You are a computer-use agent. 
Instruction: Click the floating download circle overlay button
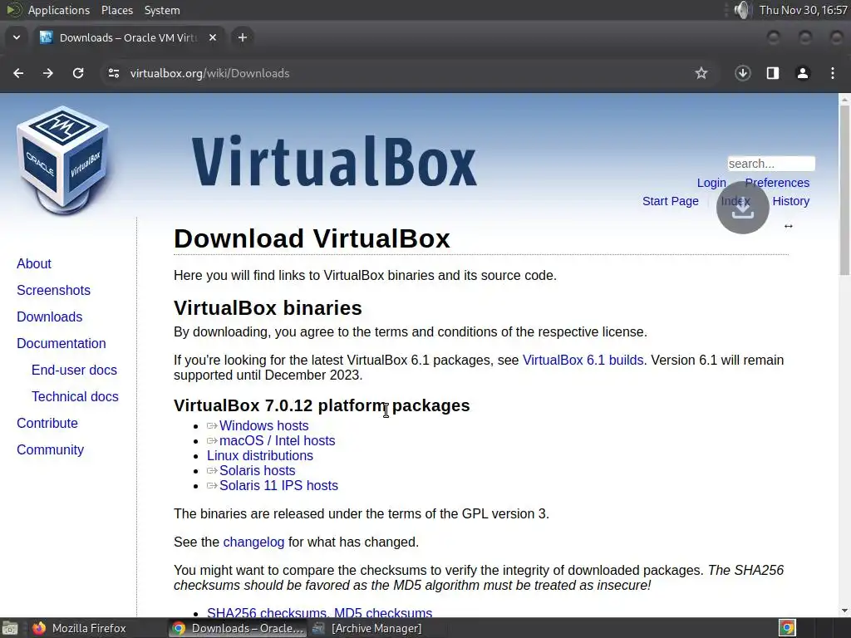click(x=742, y=207)
